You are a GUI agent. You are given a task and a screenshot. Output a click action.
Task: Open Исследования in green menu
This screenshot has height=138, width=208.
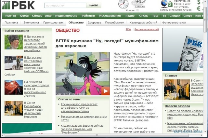click(x=110, y=16)
